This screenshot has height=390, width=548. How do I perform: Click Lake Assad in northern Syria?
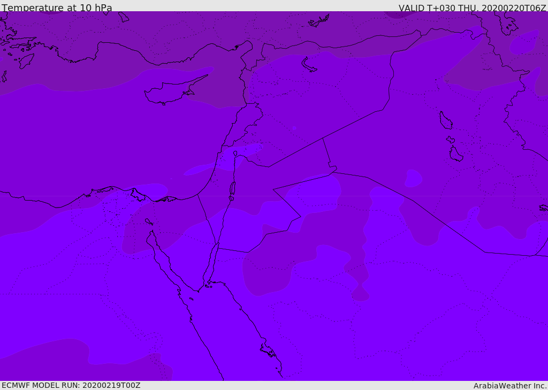click(x=309, y=65)
